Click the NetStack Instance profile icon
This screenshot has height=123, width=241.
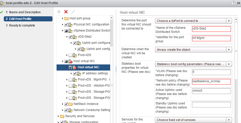point(71,104)
